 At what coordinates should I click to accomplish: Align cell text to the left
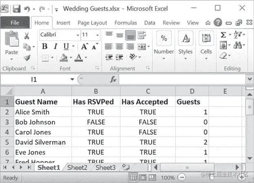point(109,47)
